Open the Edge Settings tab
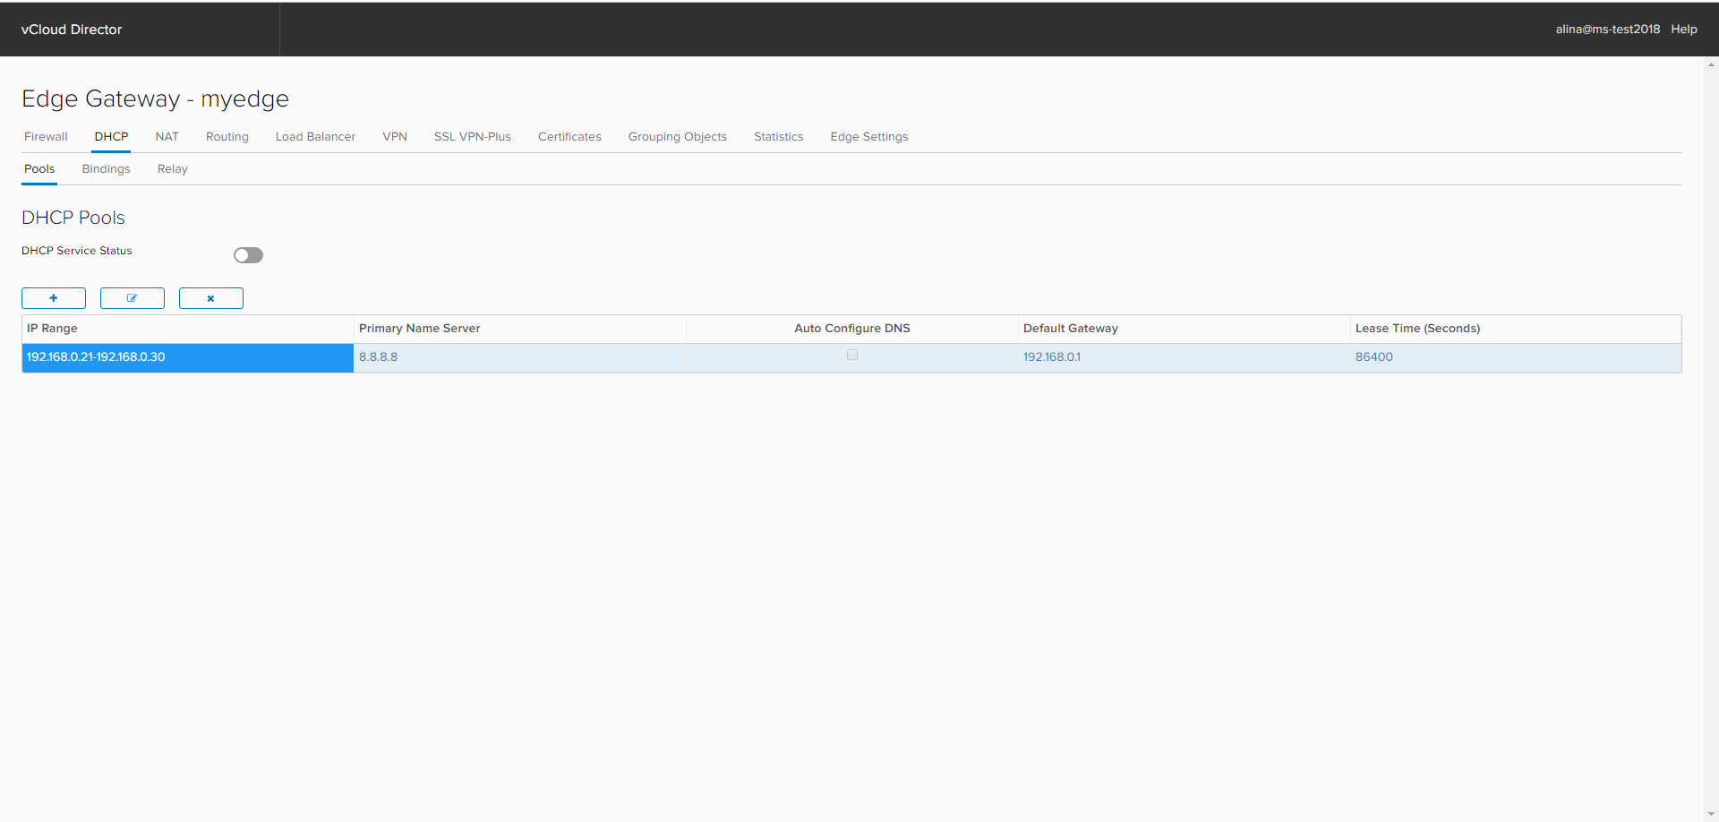Screen dimensions: 1719x822 (x=868, y=136)
